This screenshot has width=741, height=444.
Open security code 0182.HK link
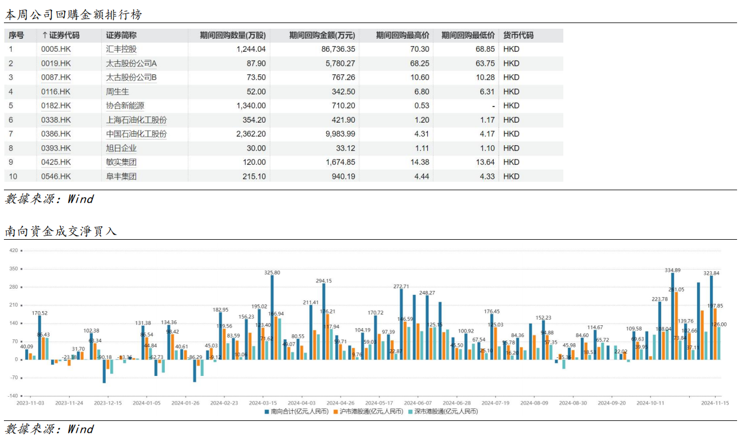56,106
